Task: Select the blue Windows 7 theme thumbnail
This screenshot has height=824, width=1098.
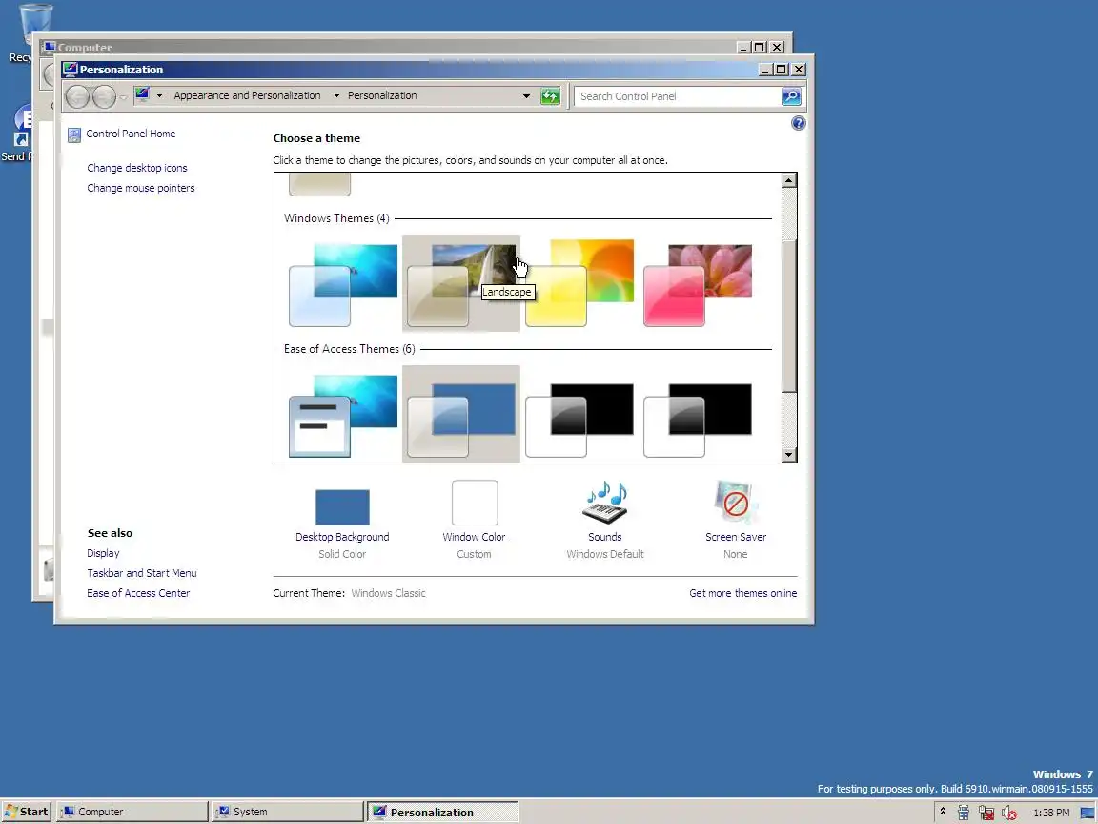Action: (343, 284)
